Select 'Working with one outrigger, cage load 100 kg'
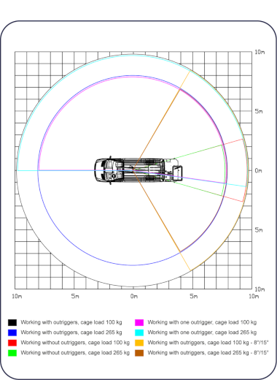Screen dimensions: 277x380 pos(202,322)
